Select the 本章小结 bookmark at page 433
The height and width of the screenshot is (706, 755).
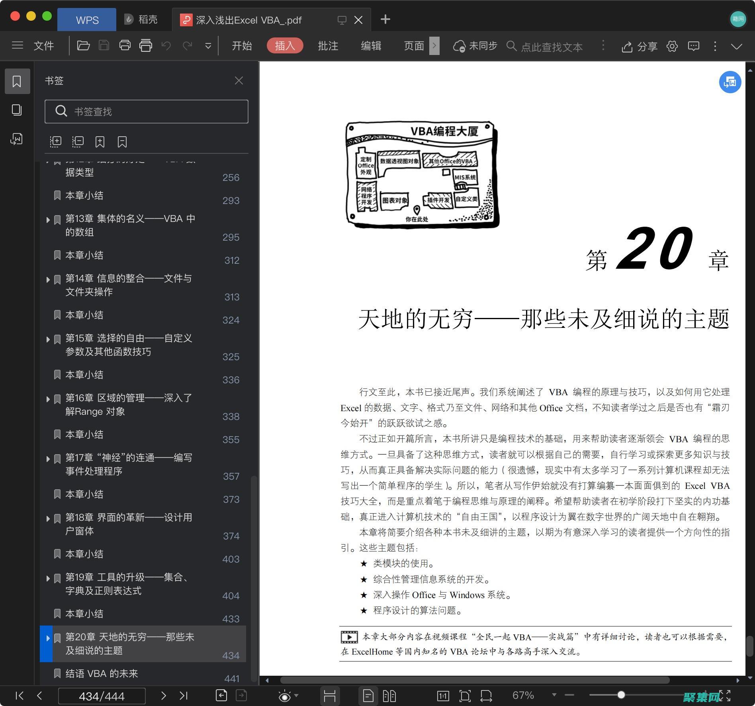84,614
